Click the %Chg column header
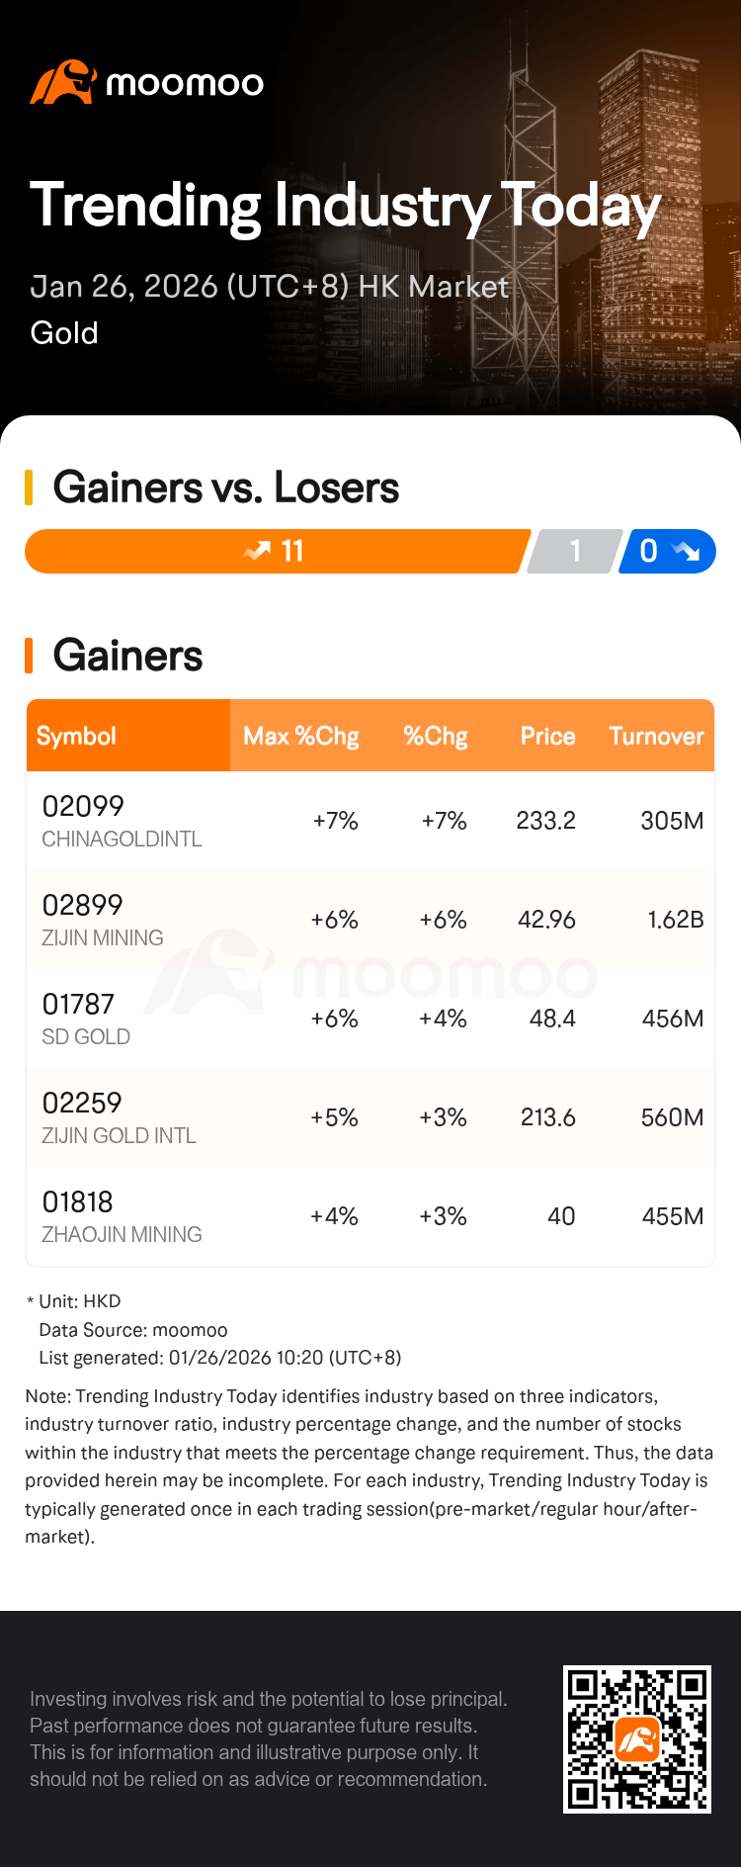Image resolution: width=741 pixels, height=1867 pixels. [x=436, y=736]
